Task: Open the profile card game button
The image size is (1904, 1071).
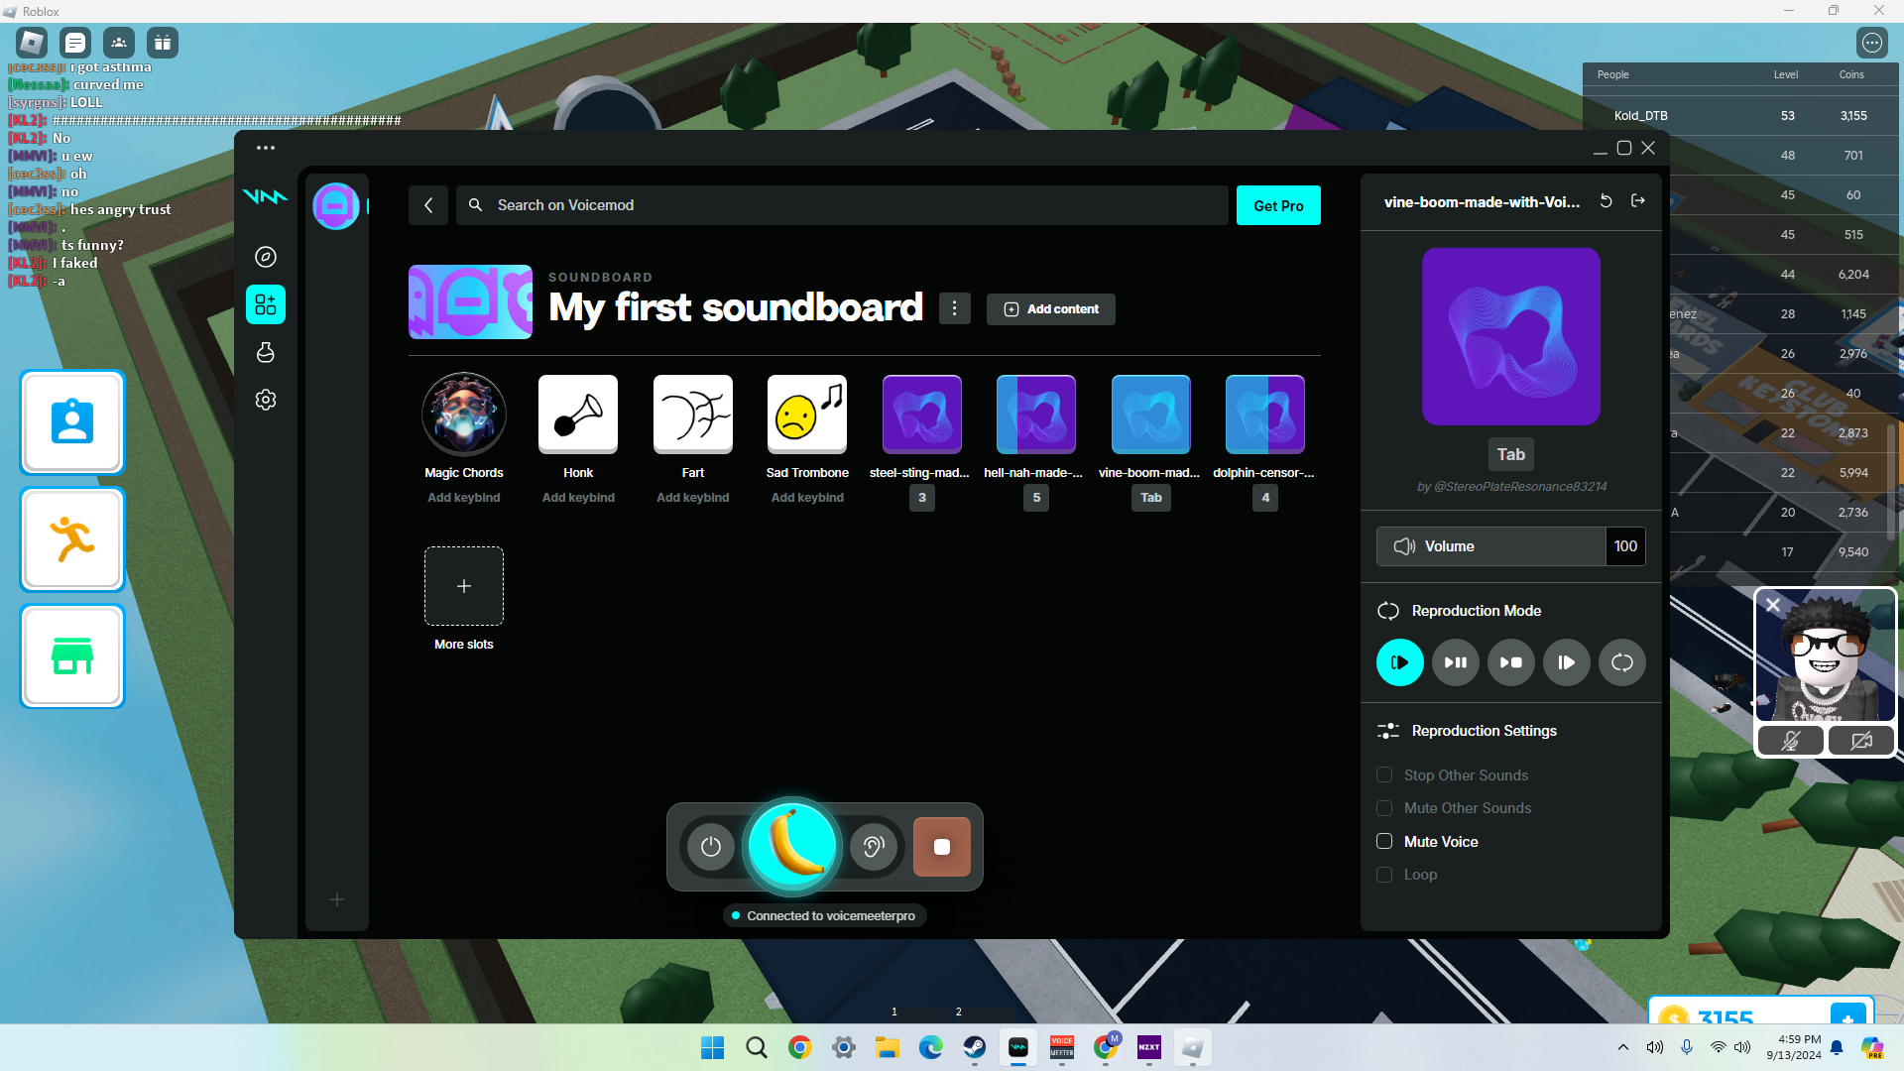Action: pos(72,422)
